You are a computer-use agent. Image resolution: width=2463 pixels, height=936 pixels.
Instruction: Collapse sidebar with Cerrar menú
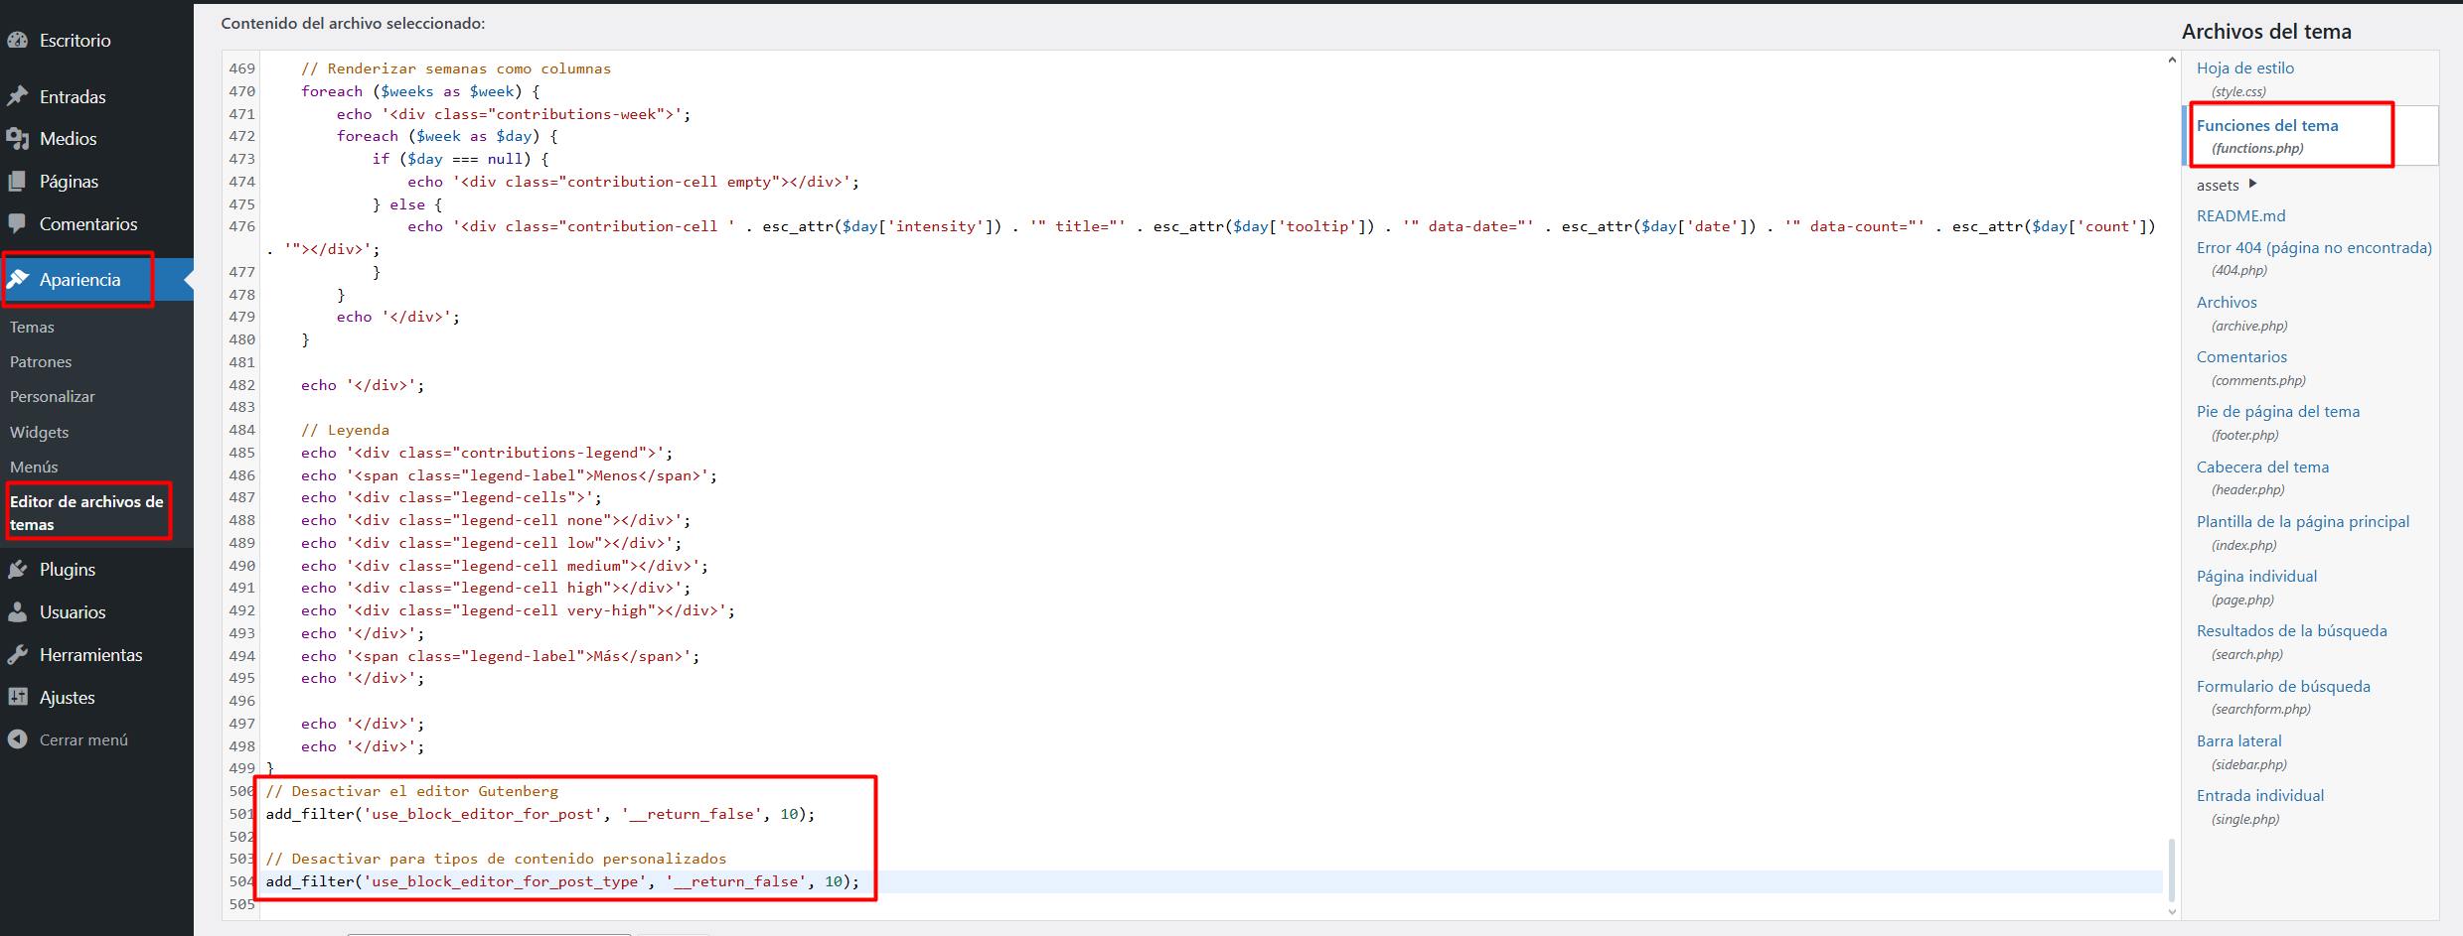coord(68,740)
